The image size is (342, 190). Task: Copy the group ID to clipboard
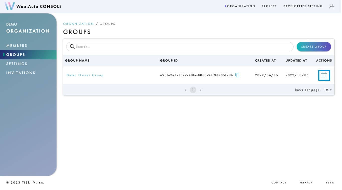point(237,75)
